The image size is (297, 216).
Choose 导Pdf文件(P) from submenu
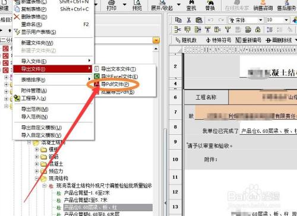click(x=115, y=84)
